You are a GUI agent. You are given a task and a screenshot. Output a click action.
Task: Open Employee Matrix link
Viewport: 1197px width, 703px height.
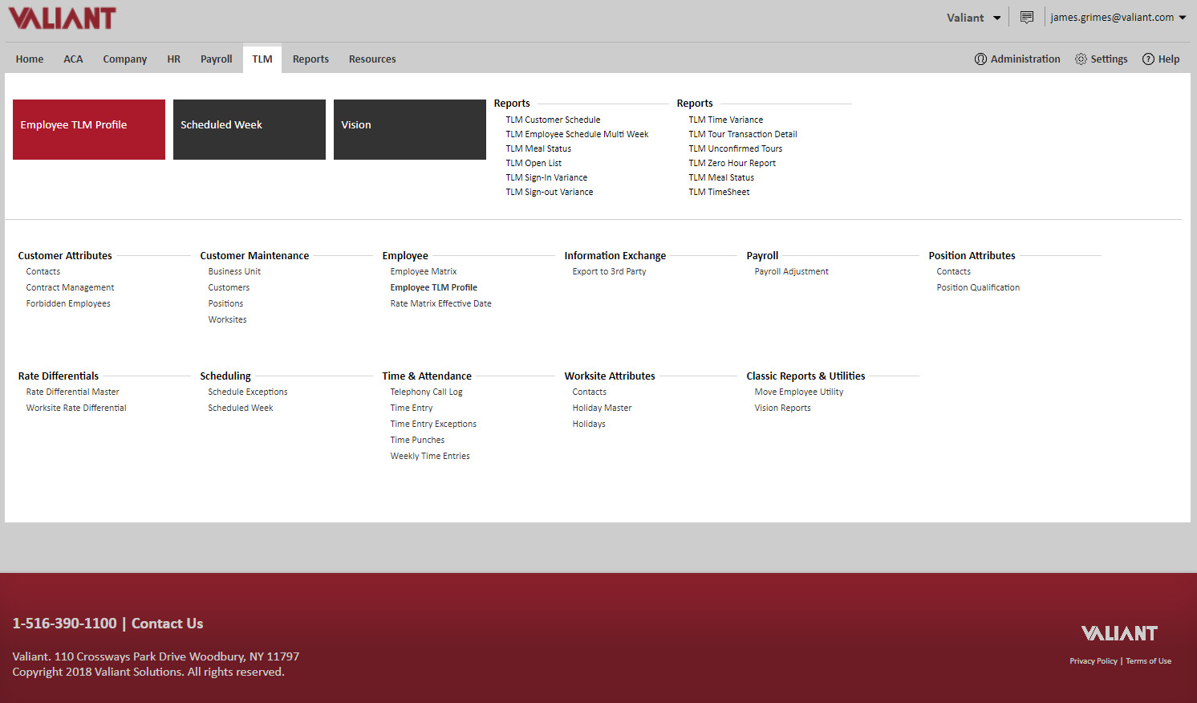click(424, 271)
